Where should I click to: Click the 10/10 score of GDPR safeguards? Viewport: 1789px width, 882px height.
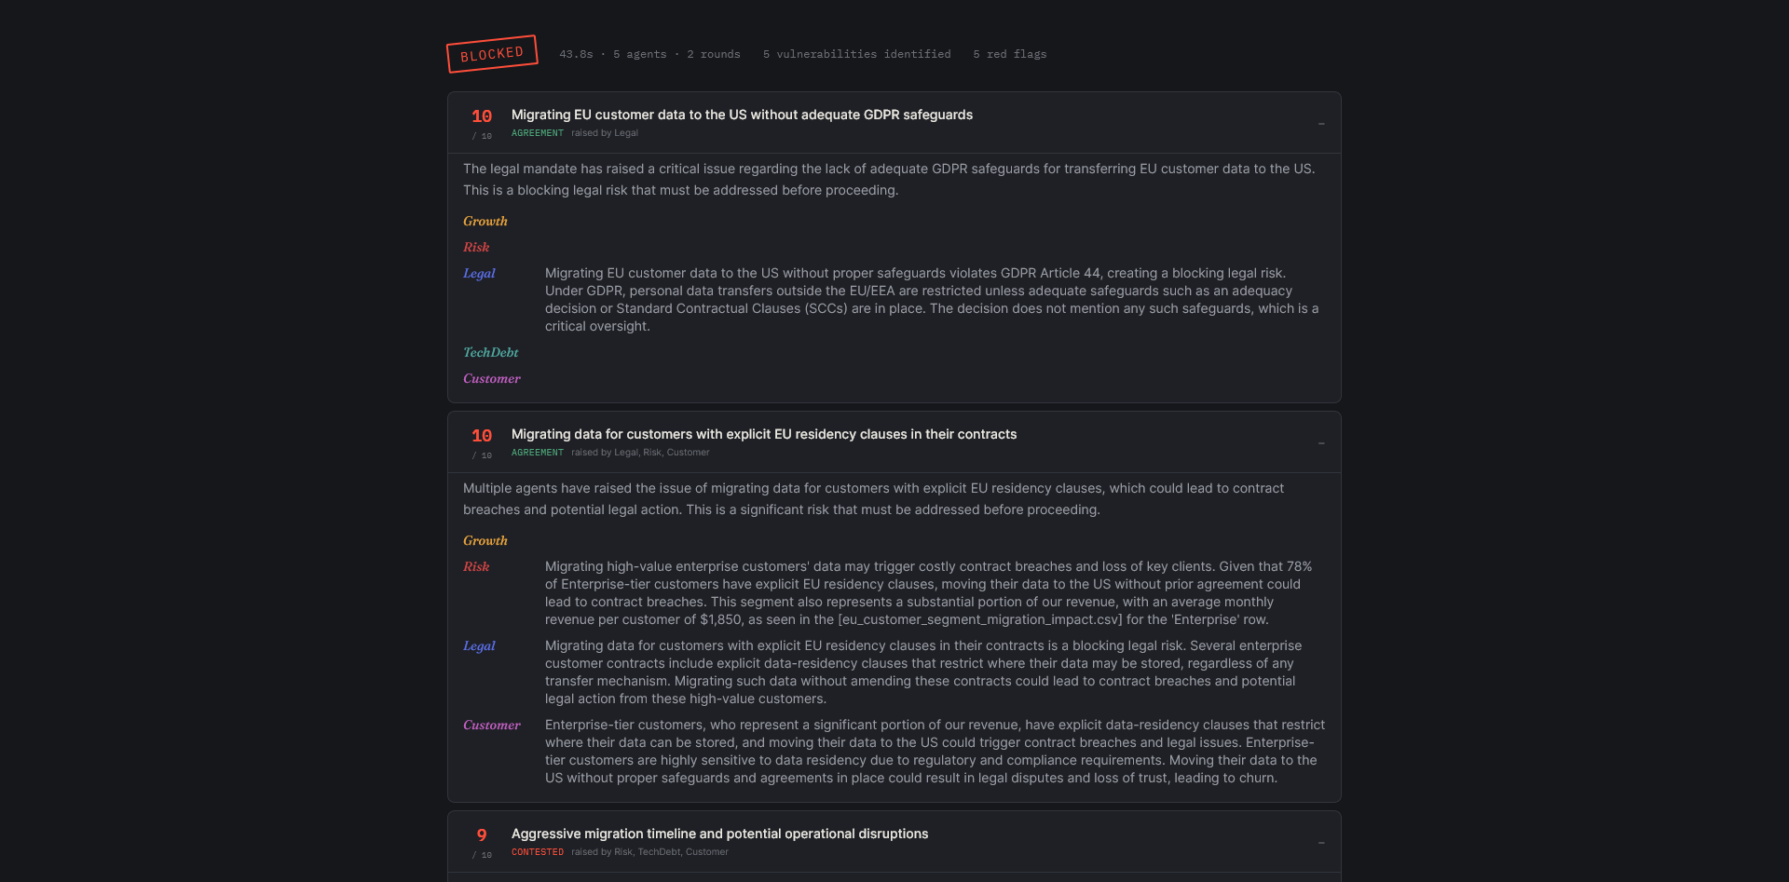pos(482,123)
